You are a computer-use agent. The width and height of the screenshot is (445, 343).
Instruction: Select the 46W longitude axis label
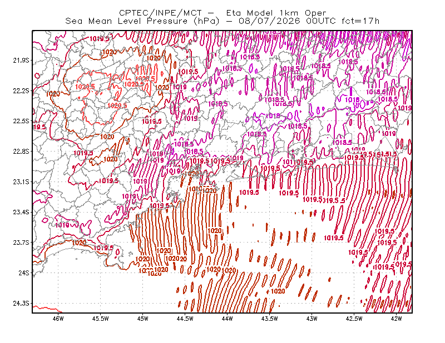coord(58,319)
